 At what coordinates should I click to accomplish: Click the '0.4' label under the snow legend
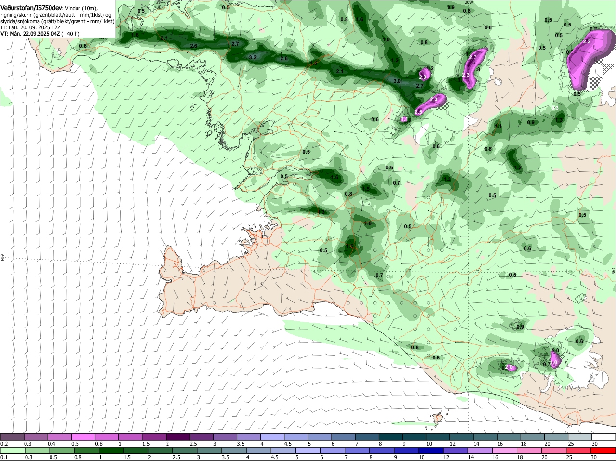click(51, 443)
